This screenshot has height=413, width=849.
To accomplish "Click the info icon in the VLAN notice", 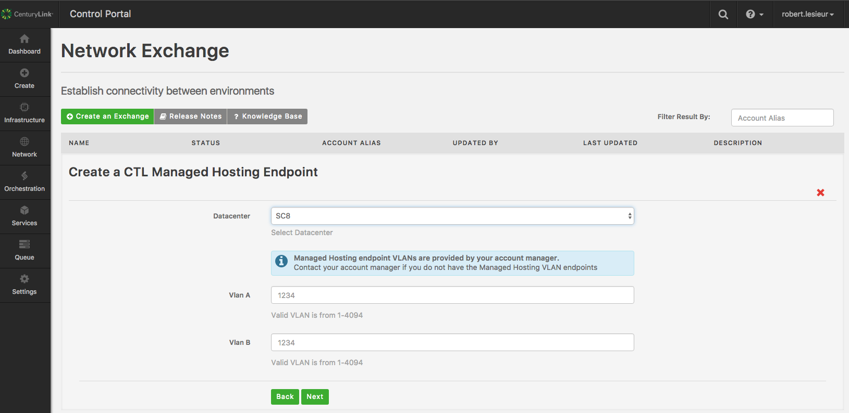I will pos(281,261).
